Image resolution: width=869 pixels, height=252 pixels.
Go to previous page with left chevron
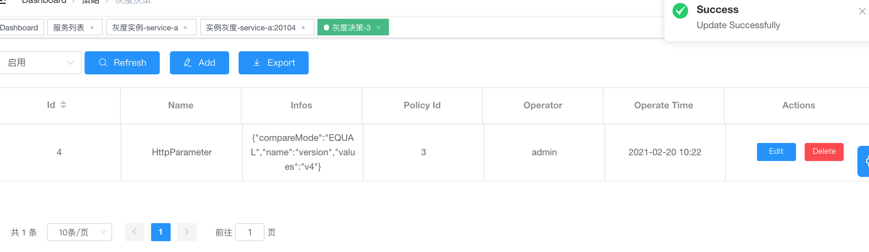click(x=134, y=232)
